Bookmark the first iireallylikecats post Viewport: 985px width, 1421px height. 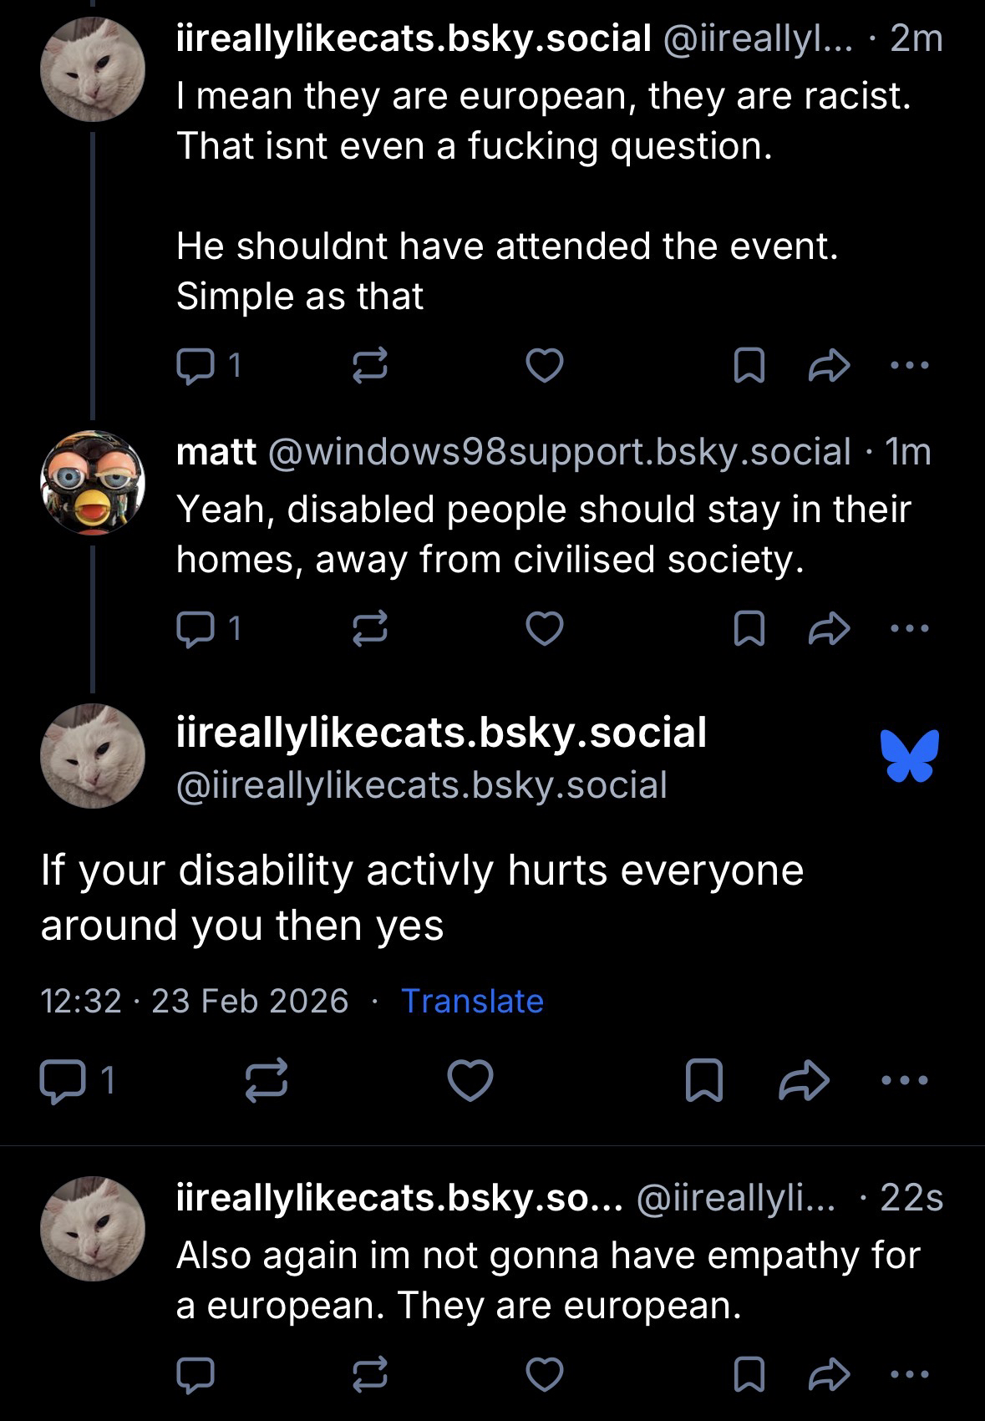coord(749,366)
